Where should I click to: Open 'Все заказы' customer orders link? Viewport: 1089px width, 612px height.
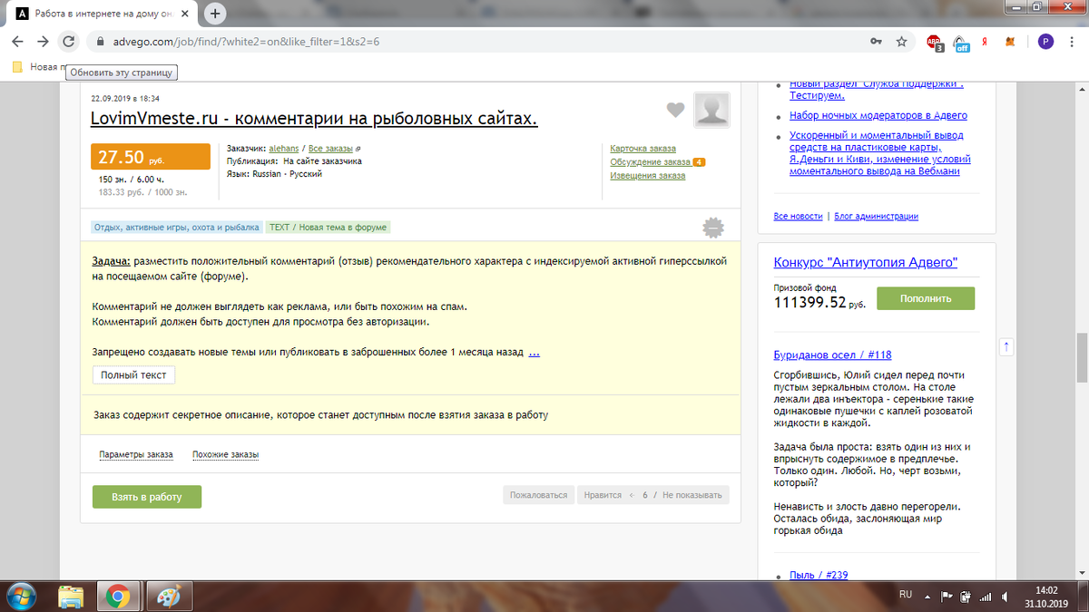331,148
